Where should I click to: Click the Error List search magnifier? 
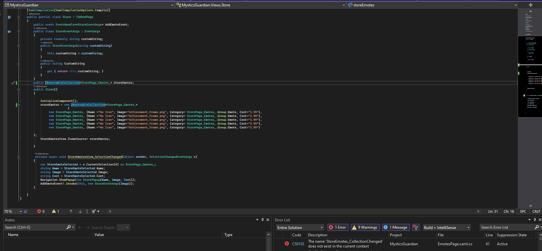[537, 227]
